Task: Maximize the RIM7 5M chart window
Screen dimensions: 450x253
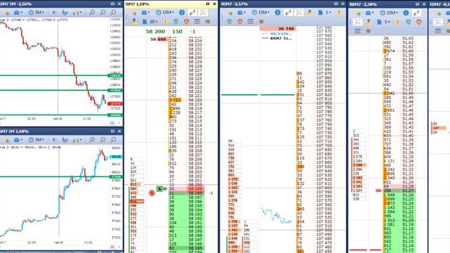Action: click(x=112, y=4)
